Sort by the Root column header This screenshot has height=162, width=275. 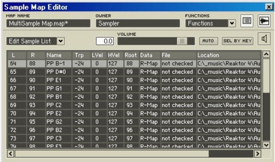[131, 55]
